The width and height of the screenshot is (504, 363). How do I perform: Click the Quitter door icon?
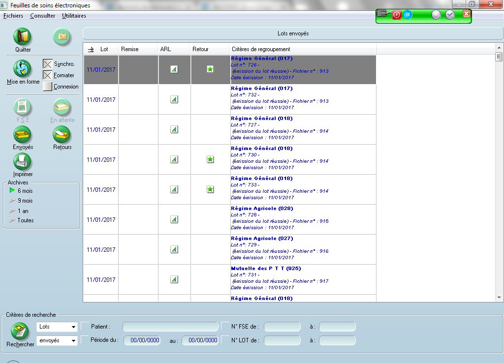click(x=22, y=37)
